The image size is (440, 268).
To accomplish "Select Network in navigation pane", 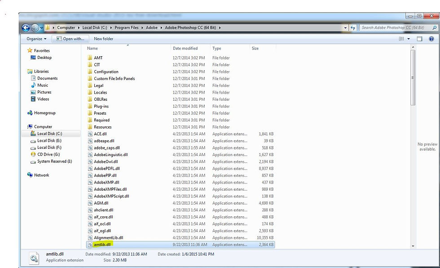I will click(41, 175).
